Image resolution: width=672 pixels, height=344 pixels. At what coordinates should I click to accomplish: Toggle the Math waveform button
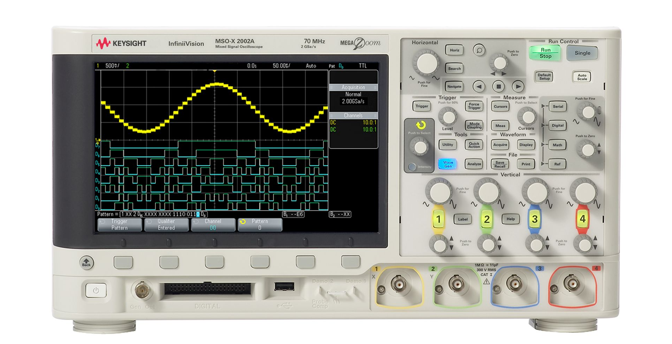pyautogui.click(x=557, y=145)
